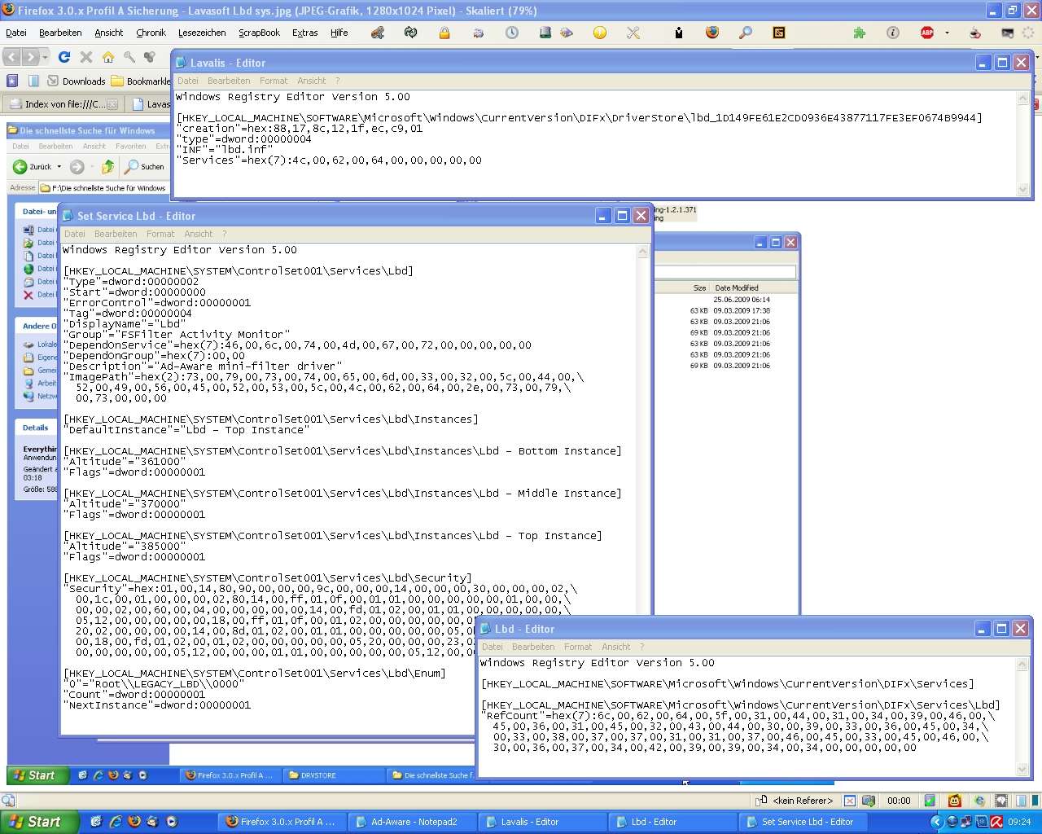Open the ? help menu in Lavalis - Editor

coord(338,81)
